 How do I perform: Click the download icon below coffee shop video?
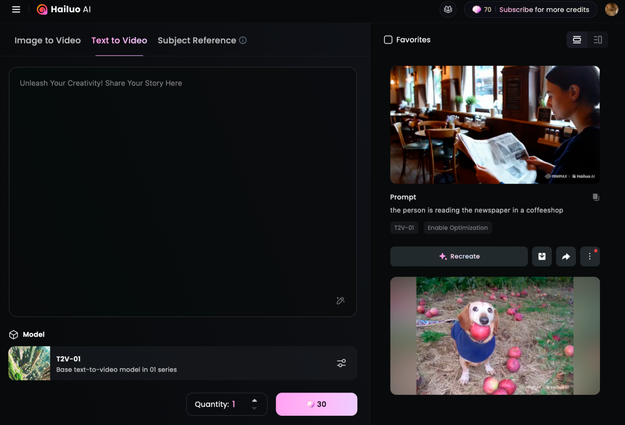coord(542,256)
